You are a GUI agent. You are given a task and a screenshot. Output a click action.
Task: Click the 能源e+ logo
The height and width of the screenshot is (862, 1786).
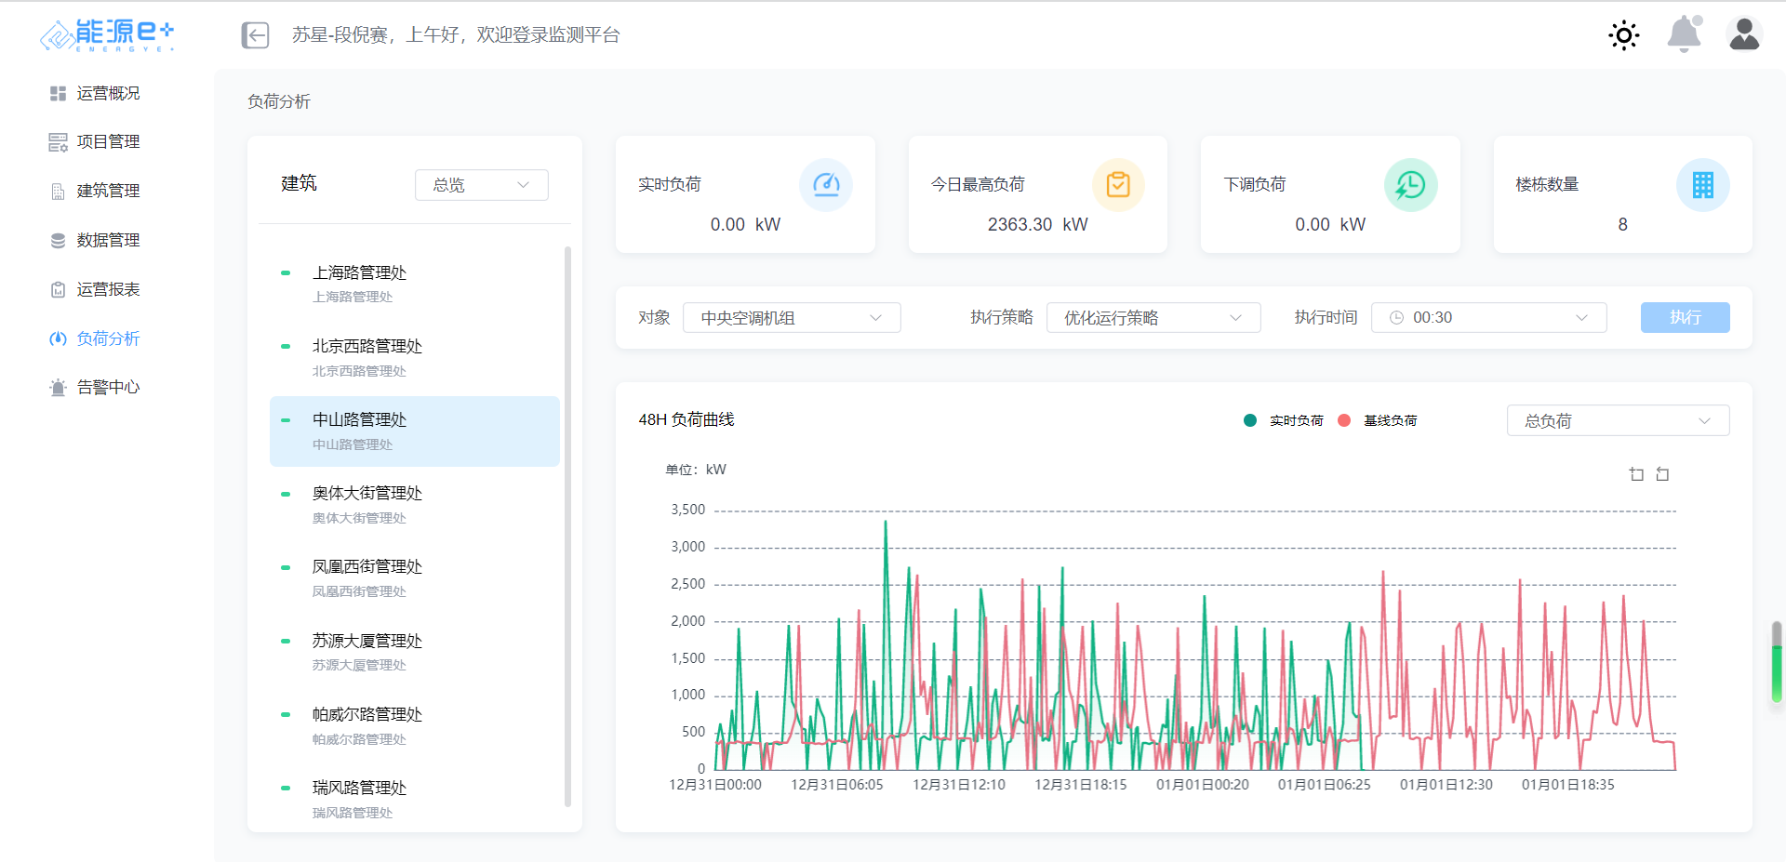click(107, 35)
